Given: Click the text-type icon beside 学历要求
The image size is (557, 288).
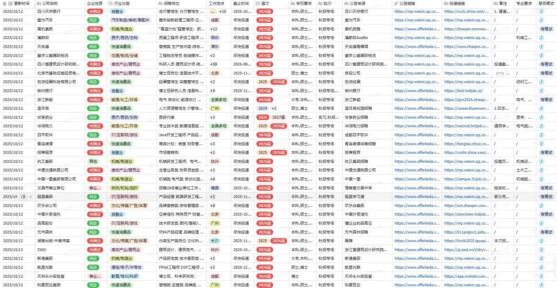Looking at the screenshot, I should [x=293, y=3].
